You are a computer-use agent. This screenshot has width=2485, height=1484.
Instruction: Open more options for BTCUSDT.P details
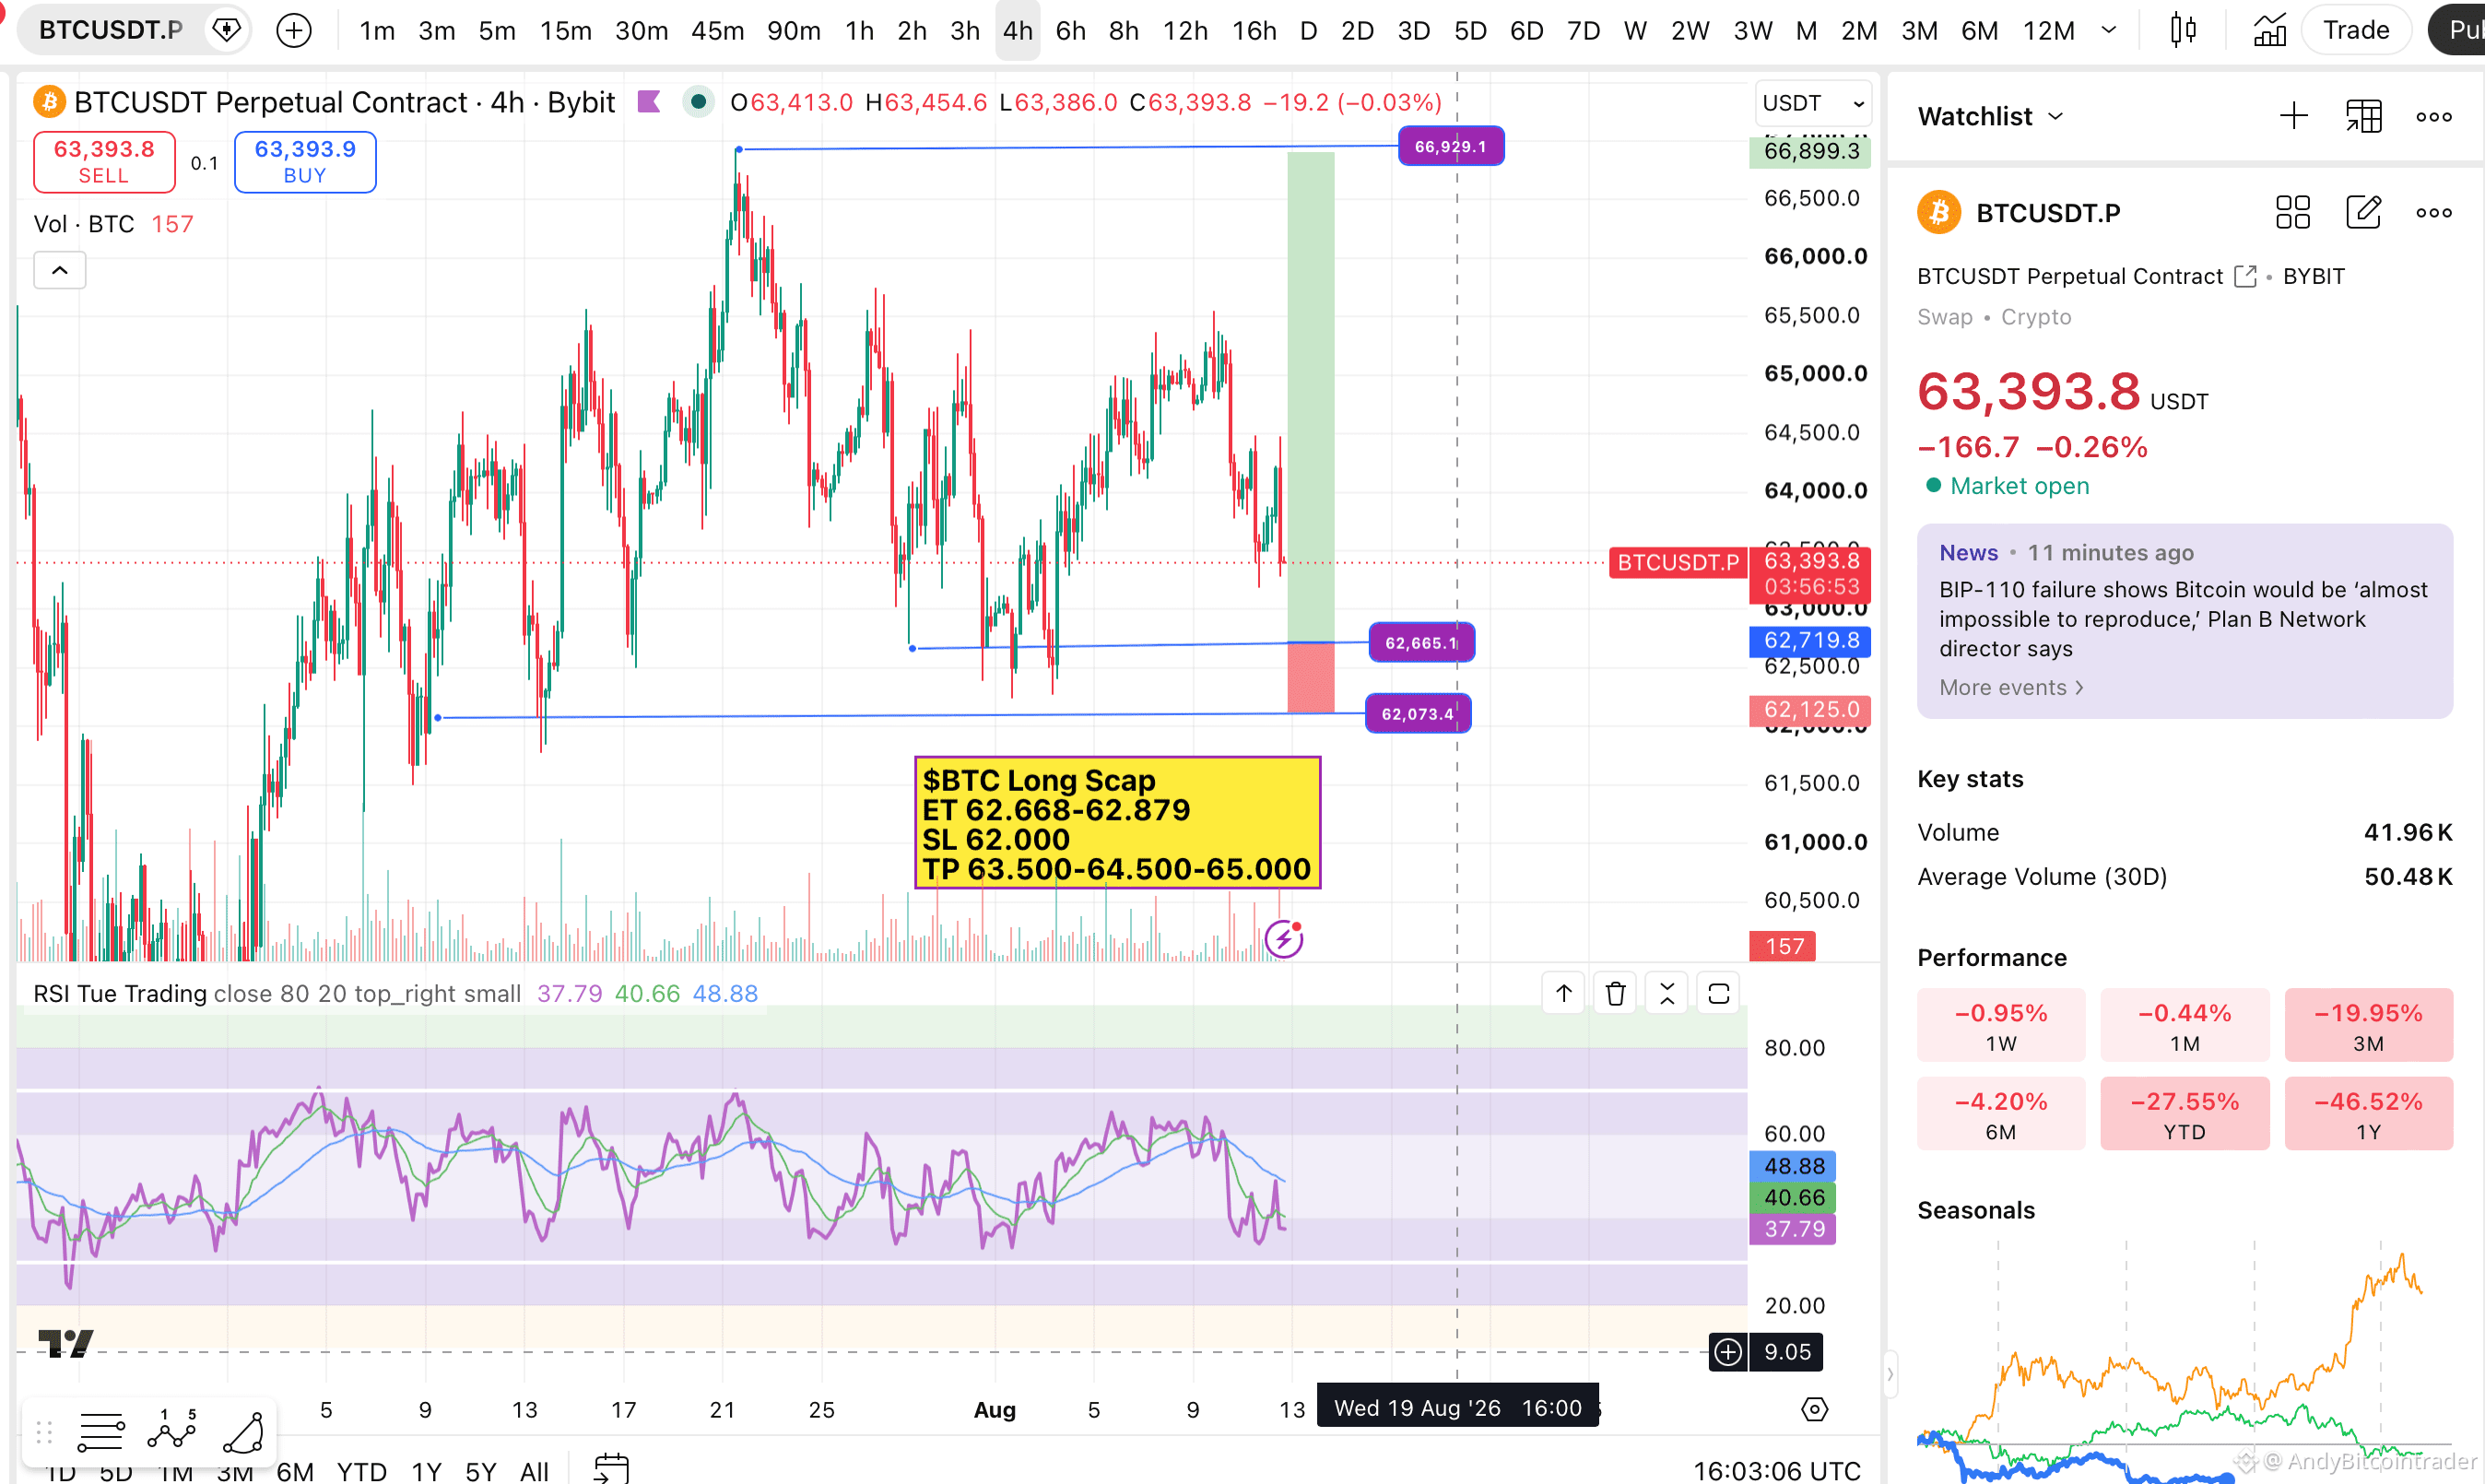coord(2433,212)
